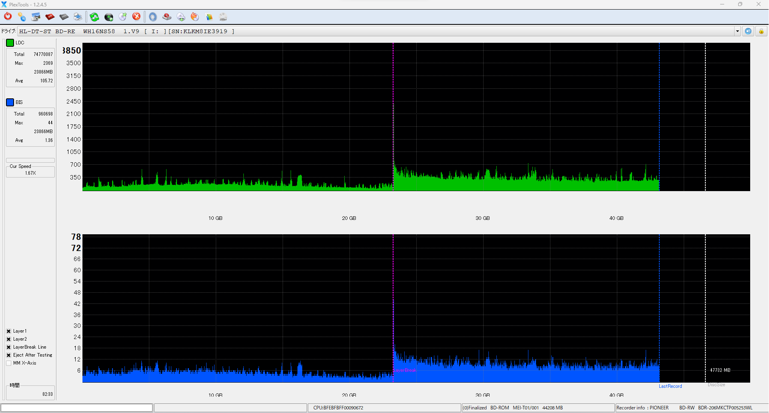Click the progress bar above Cur Speed

click(x=30, y=160)
